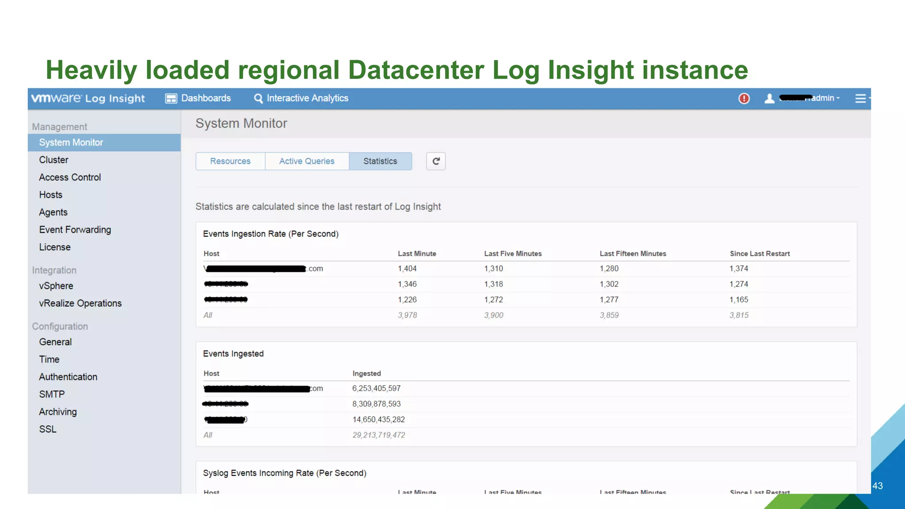Screen dimensions: 905x509
Task: Open Authentication configuration
Action: point(68,377)
